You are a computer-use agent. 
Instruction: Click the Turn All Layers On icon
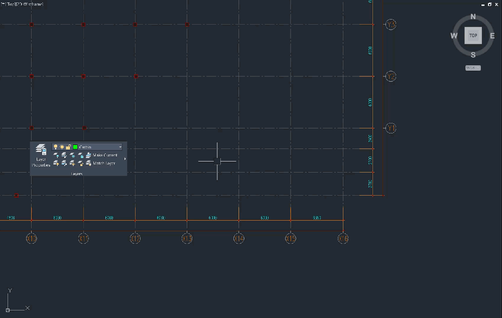point(56,164)
